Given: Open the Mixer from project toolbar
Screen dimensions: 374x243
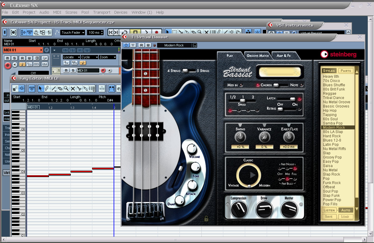Looking at the screenshot, I should 49,32.
